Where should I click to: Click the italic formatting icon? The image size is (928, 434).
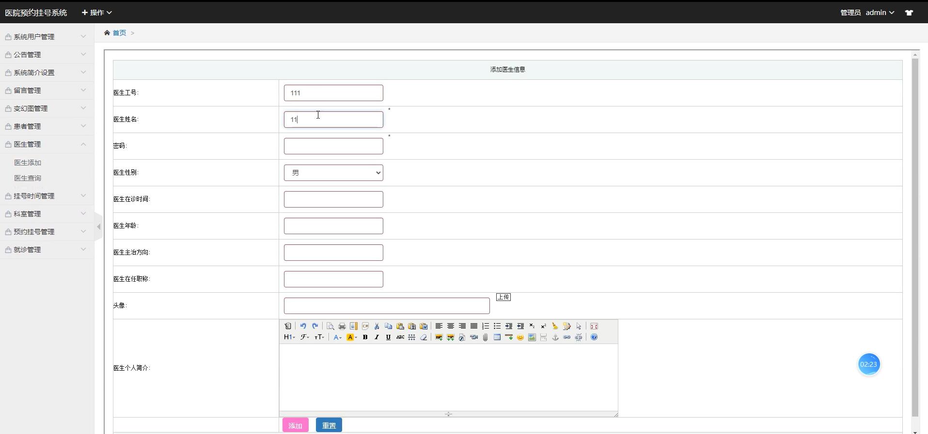click(x=377, y=337)
